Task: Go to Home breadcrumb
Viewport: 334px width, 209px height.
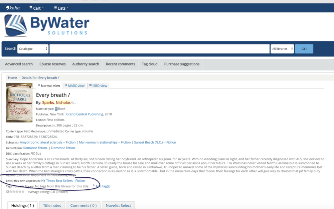Action: [x=12, y=78]
